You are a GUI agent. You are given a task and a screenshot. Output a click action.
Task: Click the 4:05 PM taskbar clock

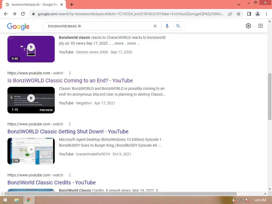[260, 200]
